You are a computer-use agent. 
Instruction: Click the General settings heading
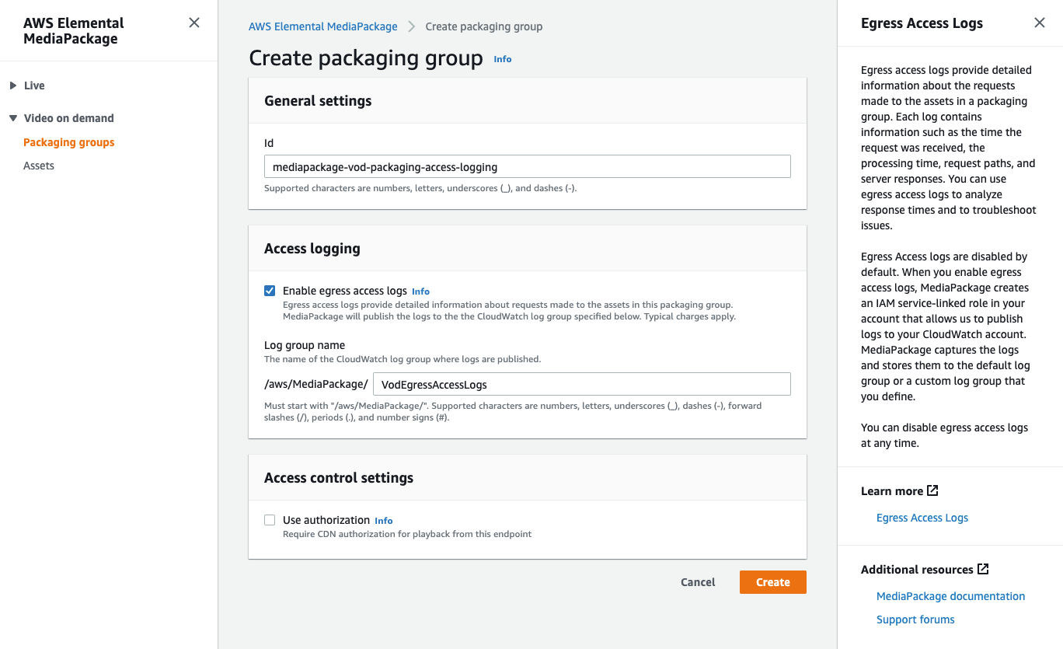318,101
